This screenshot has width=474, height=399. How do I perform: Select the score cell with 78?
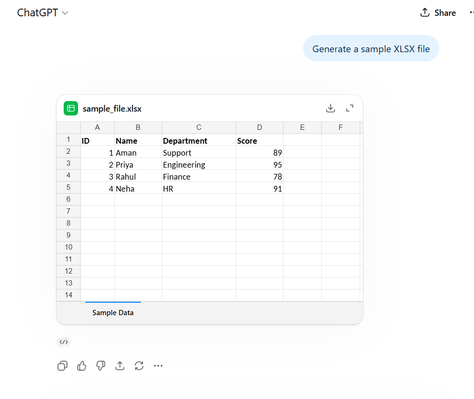(260, 176)
